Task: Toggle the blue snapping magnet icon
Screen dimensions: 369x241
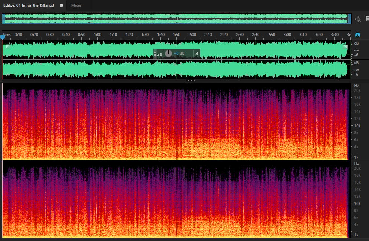Action: (x=357, y=35)
